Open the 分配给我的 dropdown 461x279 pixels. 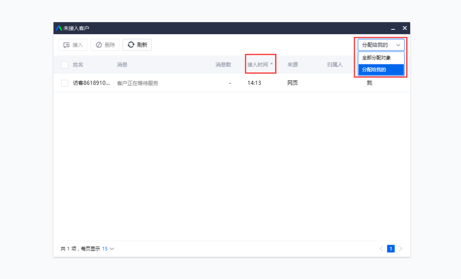(381, 45)
